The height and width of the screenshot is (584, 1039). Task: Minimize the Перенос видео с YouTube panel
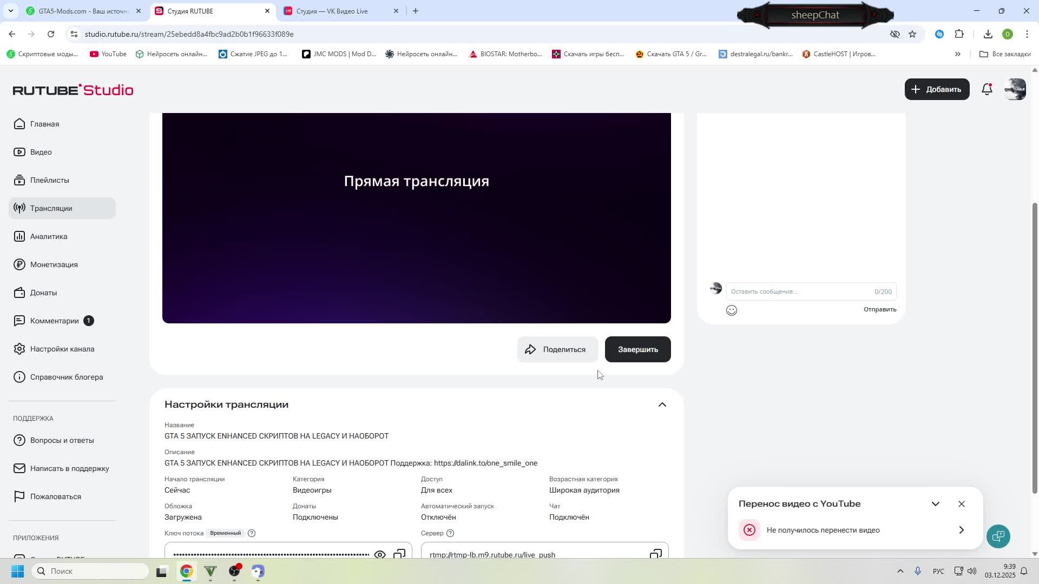pyautogui.click(x=935, y=504)
